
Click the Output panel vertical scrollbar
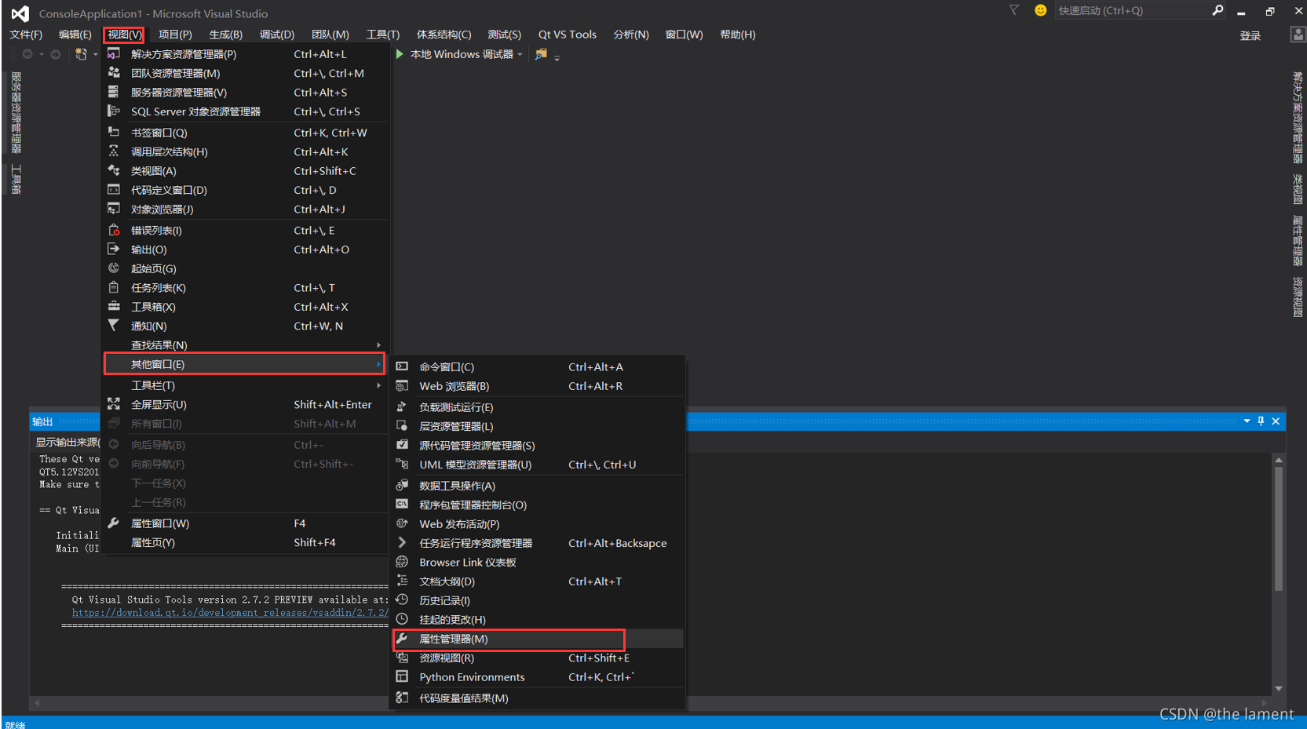tap(1279, 529)
